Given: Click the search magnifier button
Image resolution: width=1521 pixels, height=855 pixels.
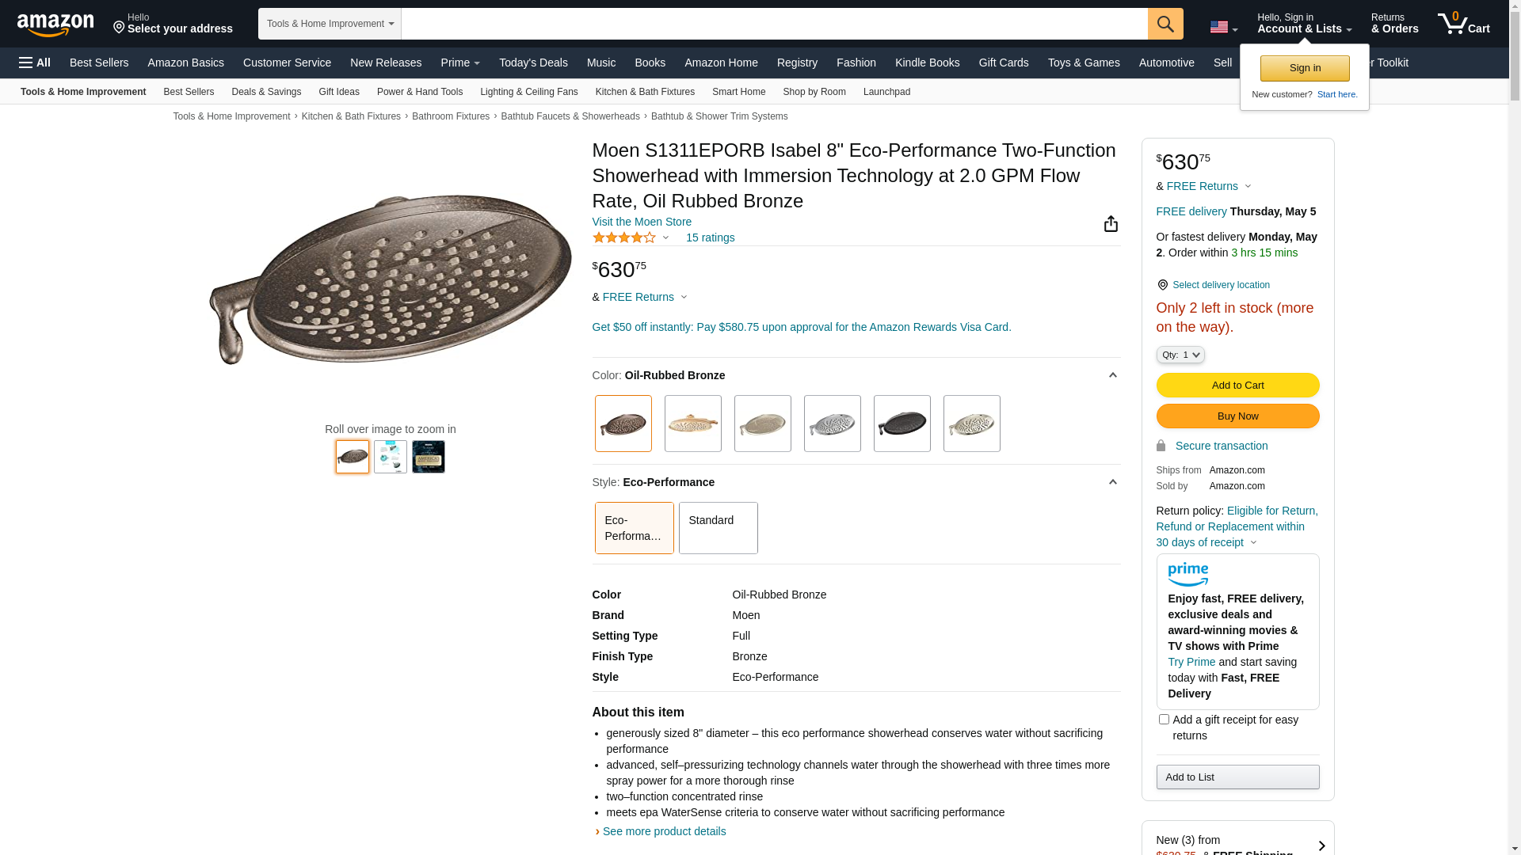Looking at the screenshot, I should coord(1165,24).
